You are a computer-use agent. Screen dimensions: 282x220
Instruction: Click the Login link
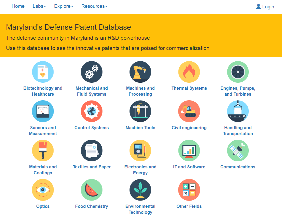pos(265,7)
